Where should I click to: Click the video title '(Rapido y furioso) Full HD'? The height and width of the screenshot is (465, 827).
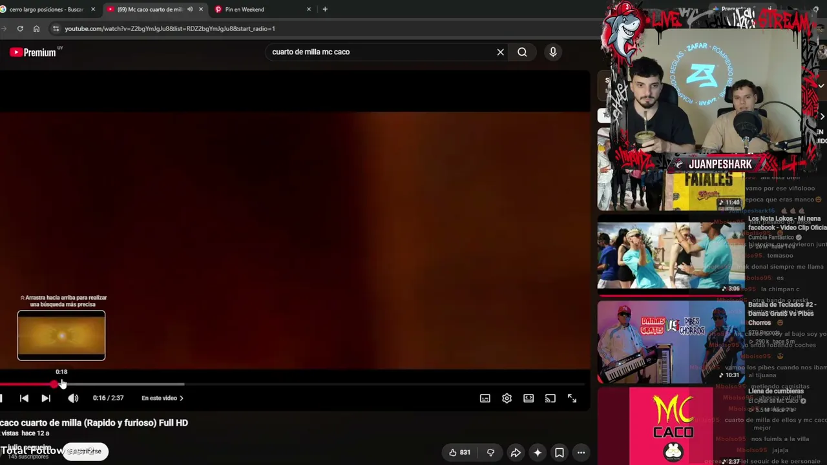click(x=94, y=423)
